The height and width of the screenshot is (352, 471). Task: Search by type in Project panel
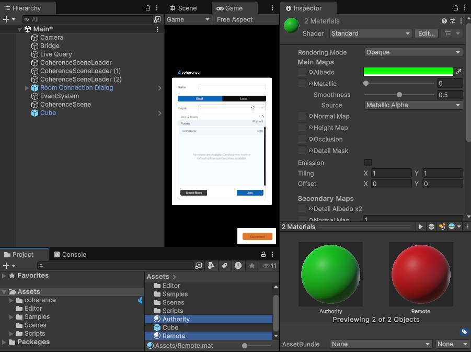pyautogui.click(x=211, y=266)
